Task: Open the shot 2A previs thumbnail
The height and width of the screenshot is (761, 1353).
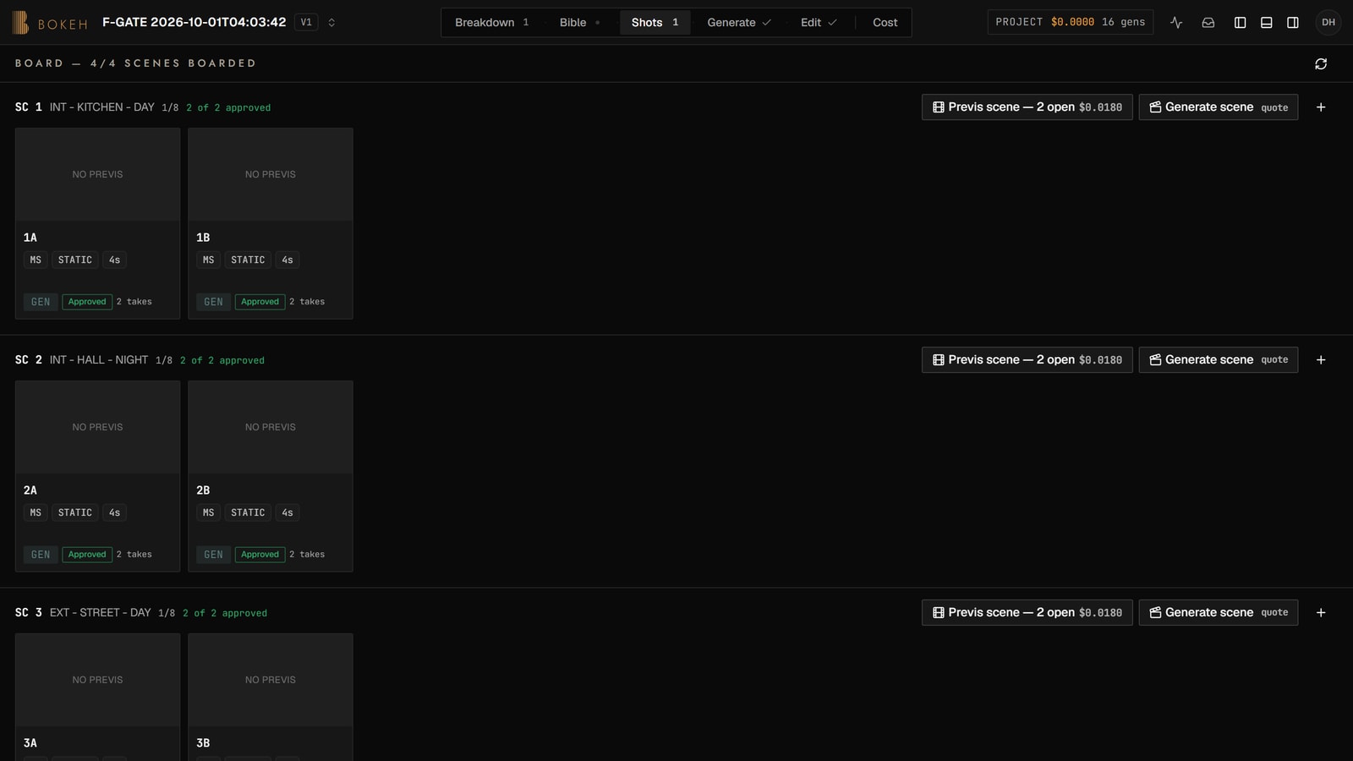Action: (x=98, y=428)
